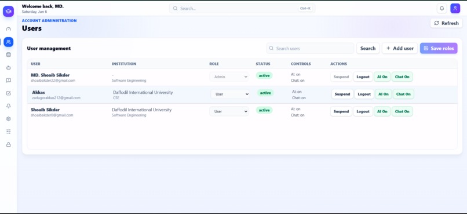Click the INSTITUTION column header
467x214 pixels.
pos(124,64)
